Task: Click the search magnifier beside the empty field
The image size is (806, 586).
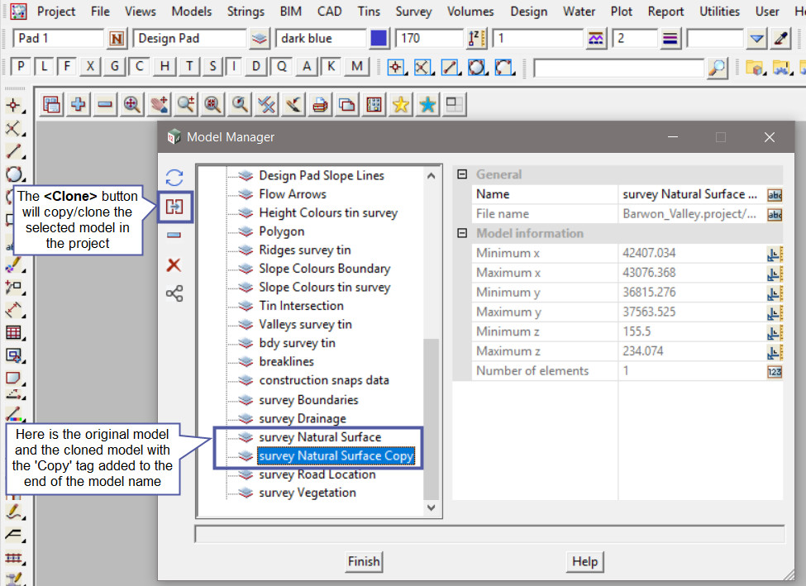Action: tap(718, 67)
